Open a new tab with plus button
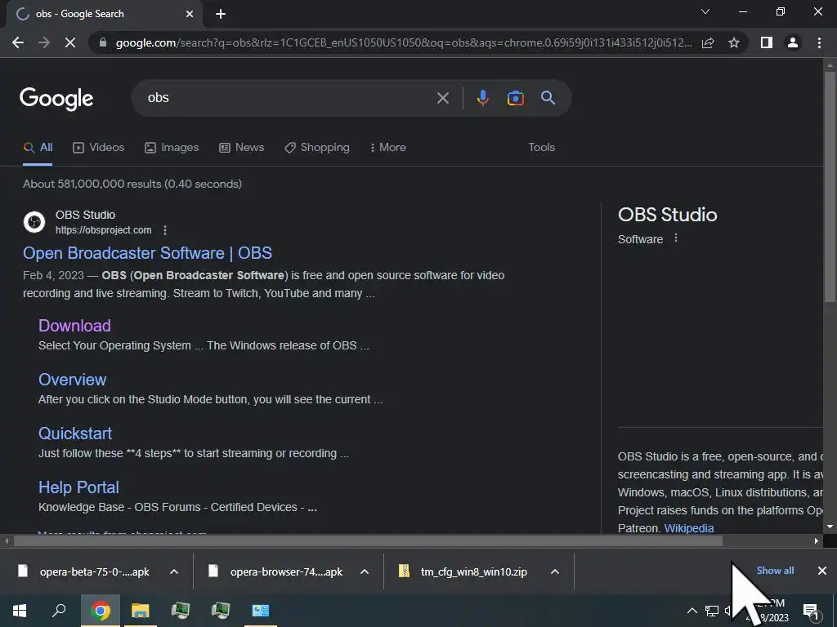Screen dimensions: 837x627 click(221, 14)
